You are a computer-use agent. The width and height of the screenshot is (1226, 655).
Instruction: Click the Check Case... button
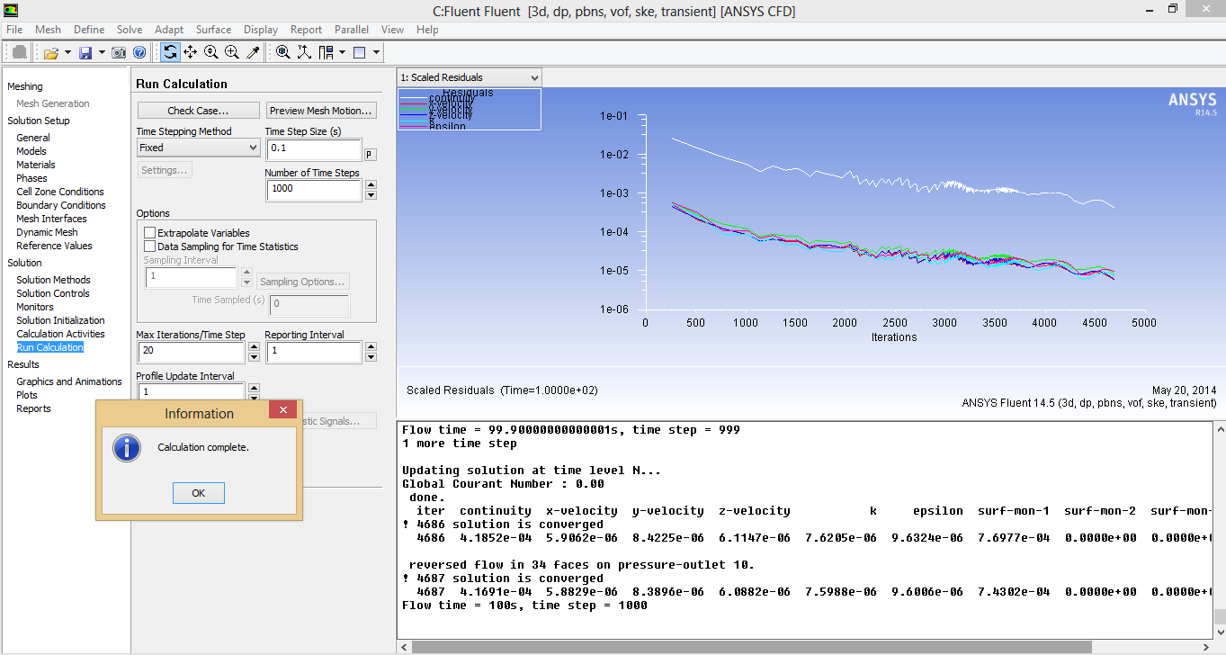coord(198,111)
